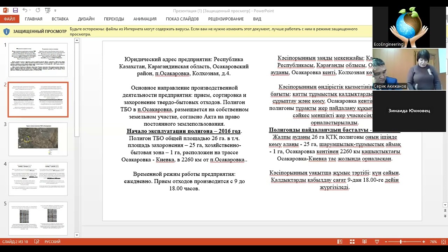Switch to Normal view icon

click(339, 242)
